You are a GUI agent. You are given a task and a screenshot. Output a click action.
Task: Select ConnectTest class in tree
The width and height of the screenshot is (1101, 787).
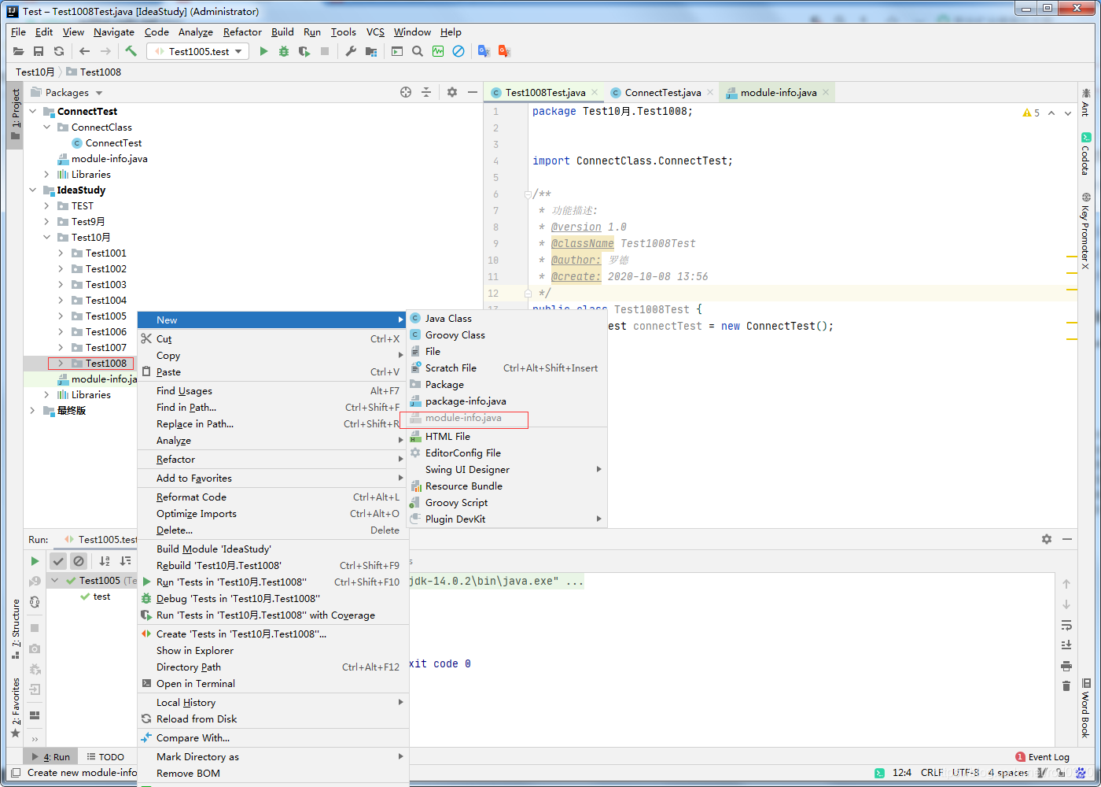[x=114, y=142]
